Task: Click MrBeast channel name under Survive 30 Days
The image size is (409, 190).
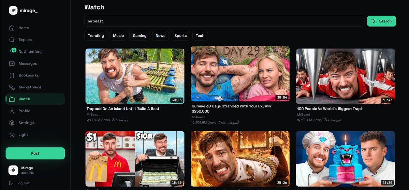Action: 198,117
